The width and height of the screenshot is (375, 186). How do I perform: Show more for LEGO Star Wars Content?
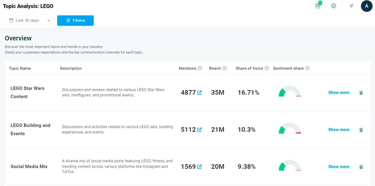339,93
